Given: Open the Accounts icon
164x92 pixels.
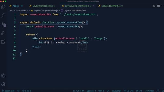Looking at the screenshot, I should (x=3, y=76).
